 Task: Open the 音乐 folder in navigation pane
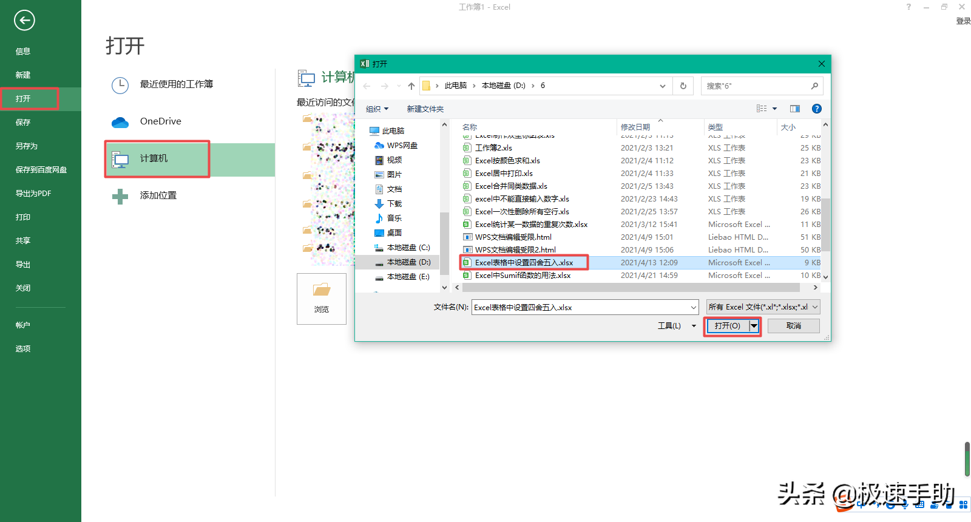click(394, 219)
